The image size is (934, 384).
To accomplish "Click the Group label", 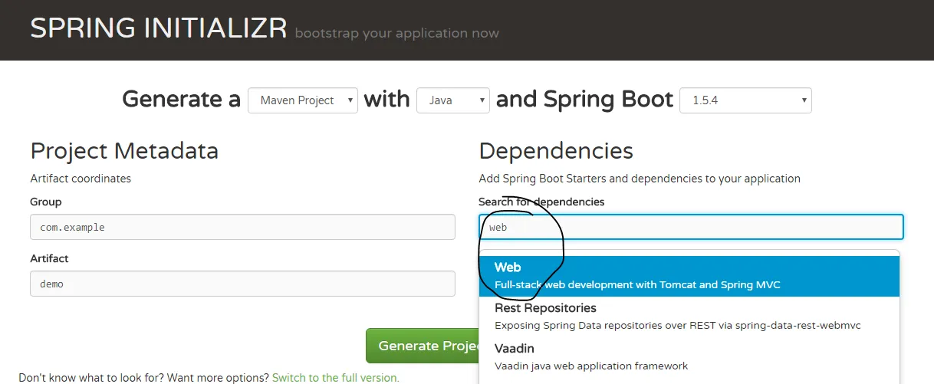I will pyautogui.click(x=46, y=202).
